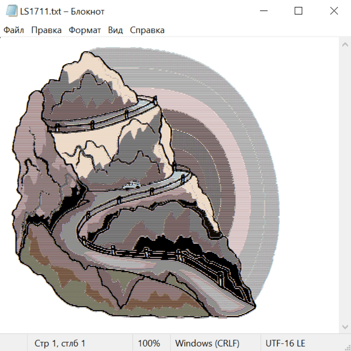Click the UTF-16 LE encoding indicator
Image resolution: width=351 pixels, height=351 pixels.
pos(285,343)
